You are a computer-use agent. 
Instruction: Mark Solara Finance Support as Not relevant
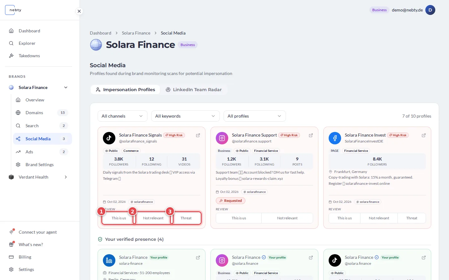pos(287,218)
